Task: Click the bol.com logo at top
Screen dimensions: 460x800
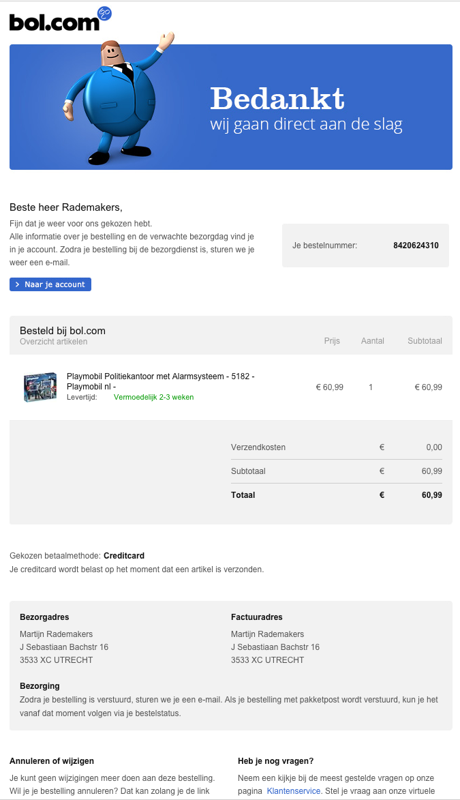Action: click(55, 21)
